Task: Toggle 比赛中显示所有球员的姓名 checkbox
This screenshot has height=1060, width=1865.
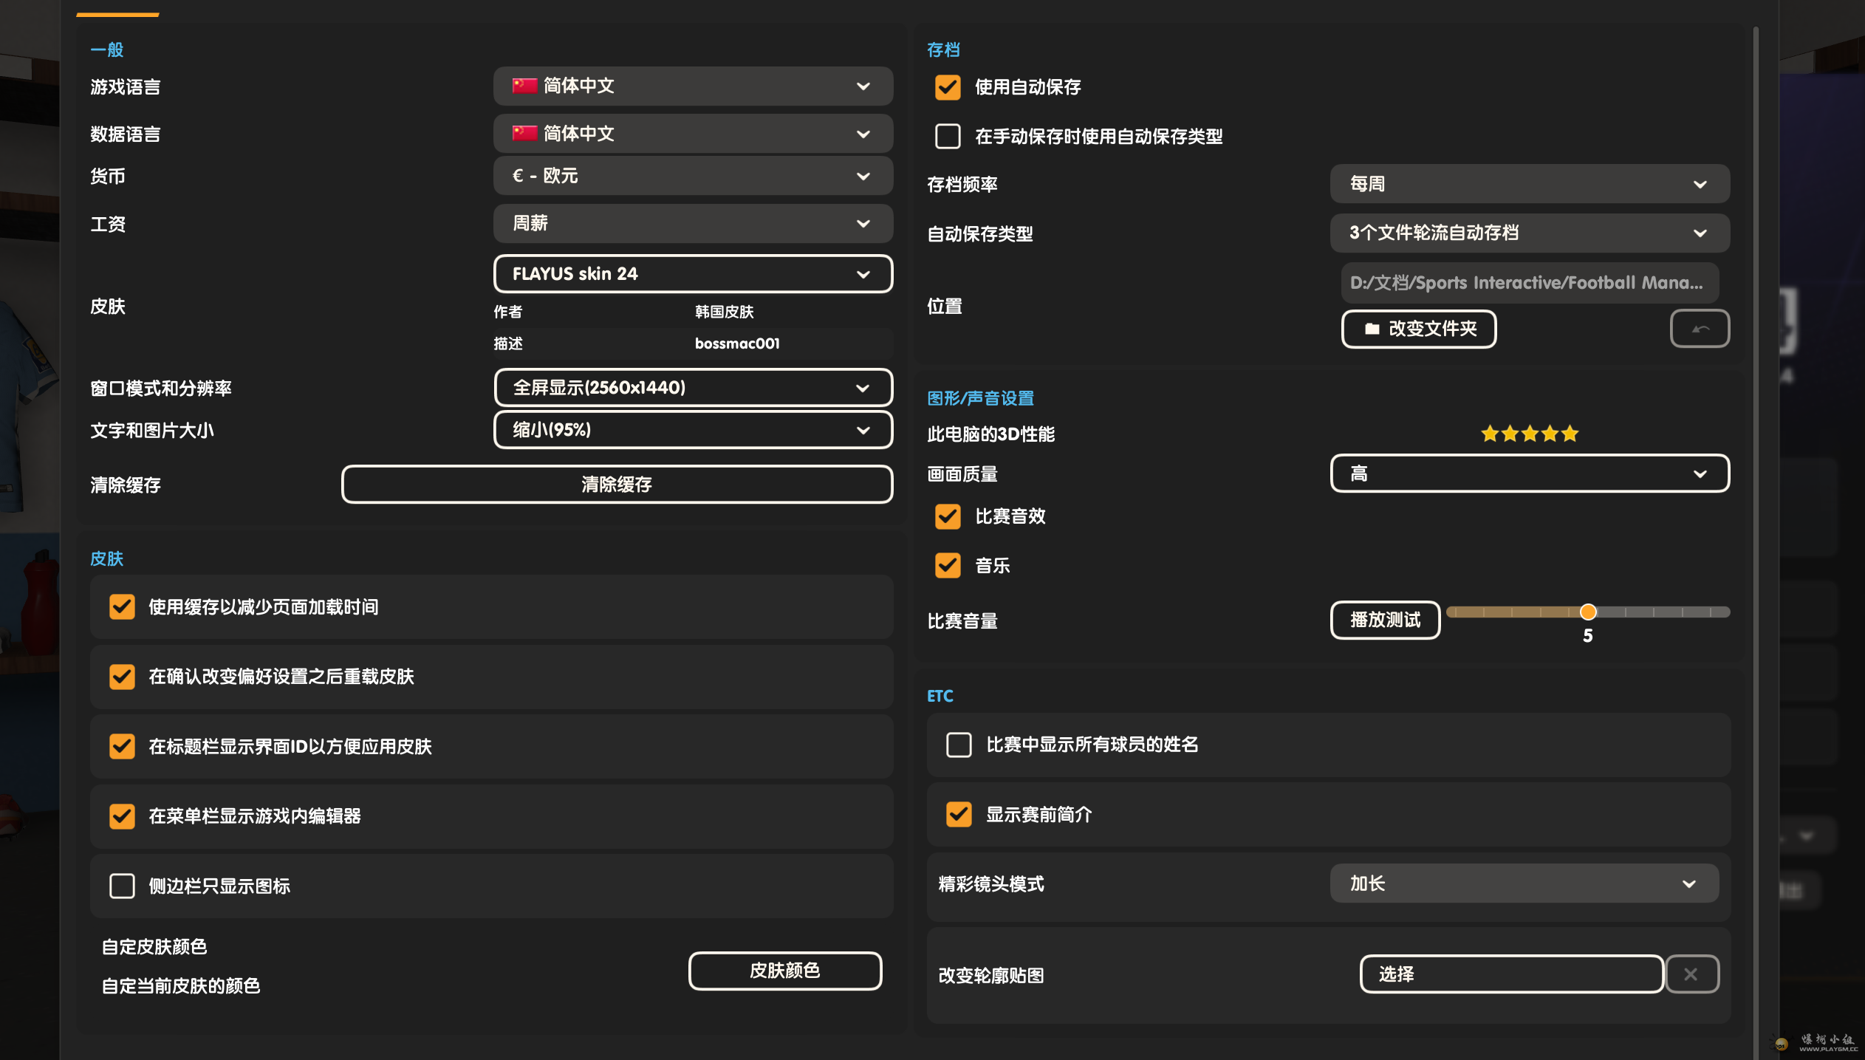Action: click(x=959, y=745)
